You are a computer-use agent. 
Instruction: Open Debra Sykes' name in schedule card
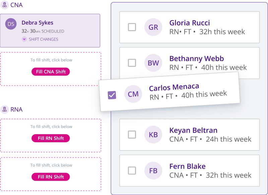tap(38, 23)
